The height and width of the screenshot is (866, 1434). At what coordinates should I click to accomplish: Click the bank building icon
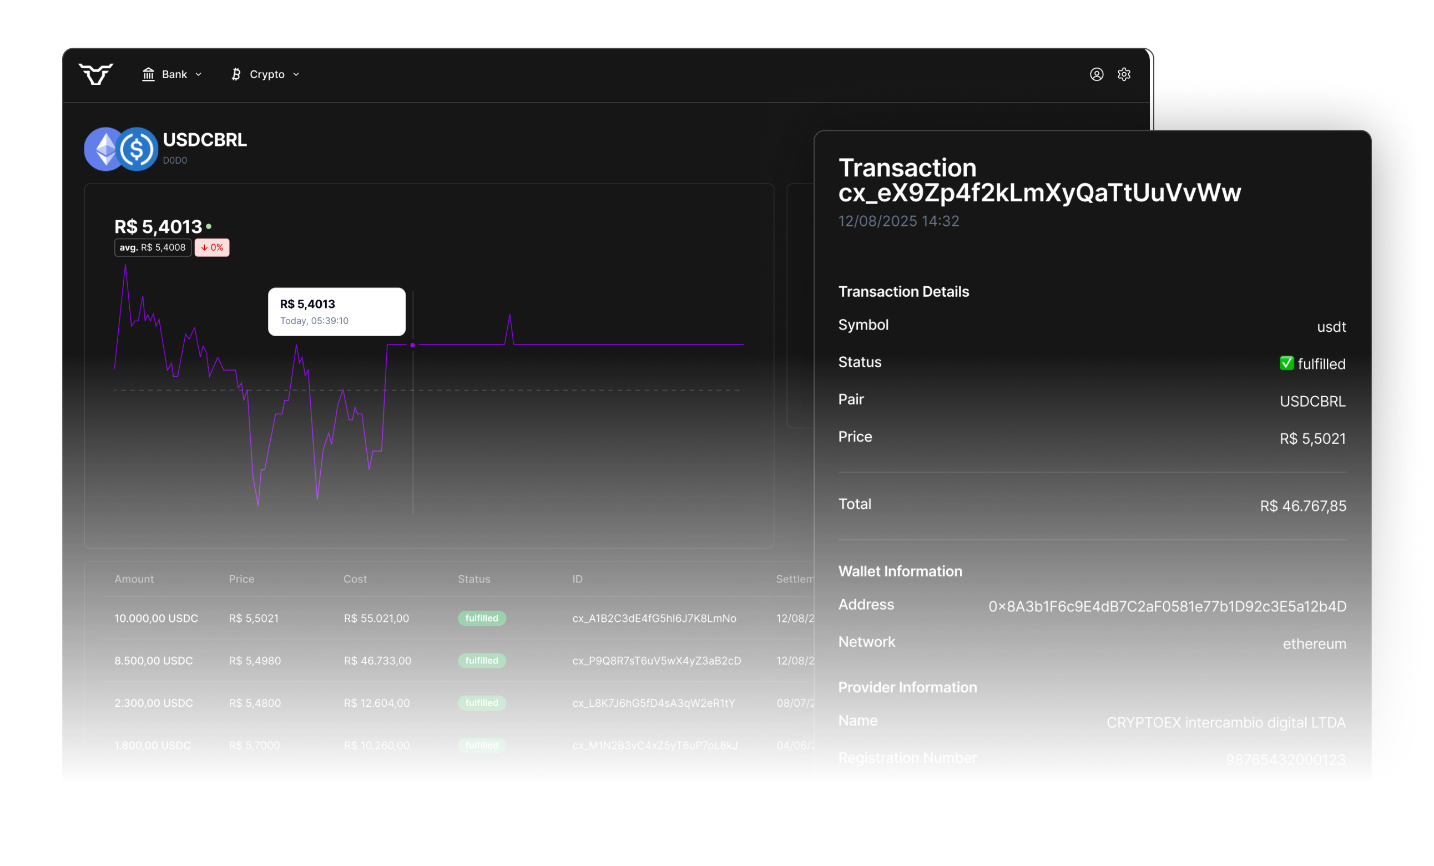click(148, 74)
